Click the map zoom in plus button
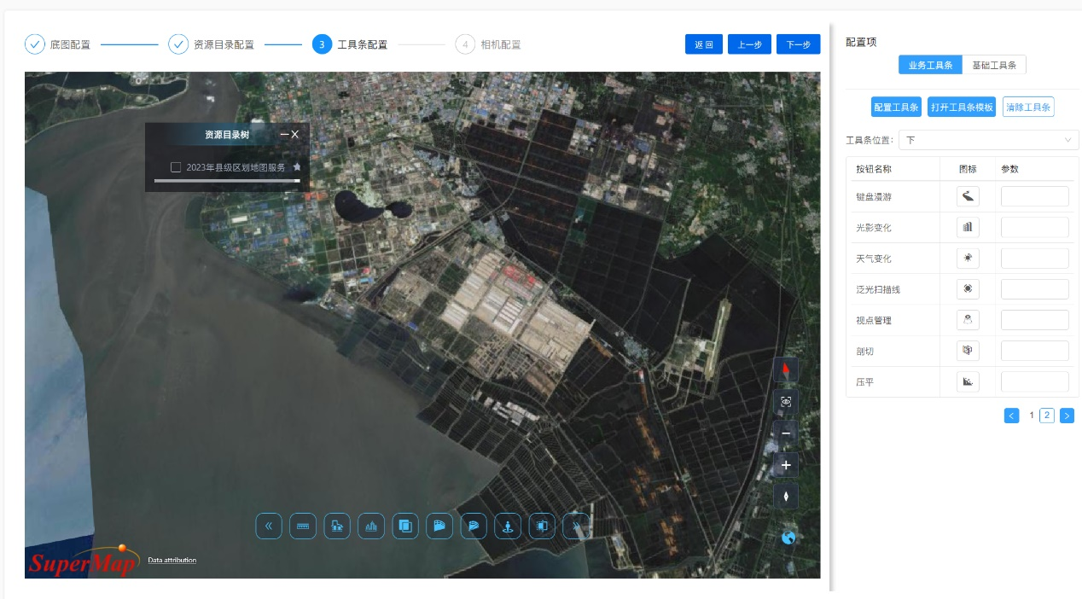1082x599 pixels. 786,465
